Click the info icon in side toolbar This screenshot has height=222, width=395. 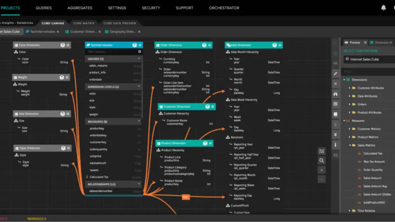tap(335, 145)
